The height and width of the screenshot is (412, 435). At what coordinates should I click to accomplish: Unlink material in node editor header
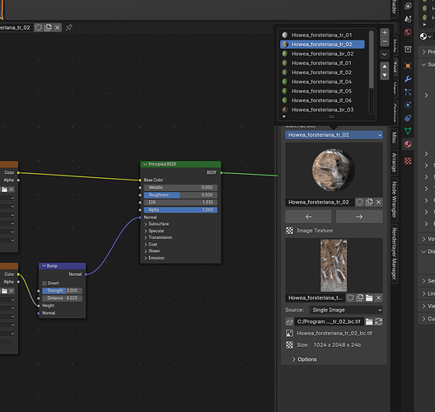(x=57, y=27)
